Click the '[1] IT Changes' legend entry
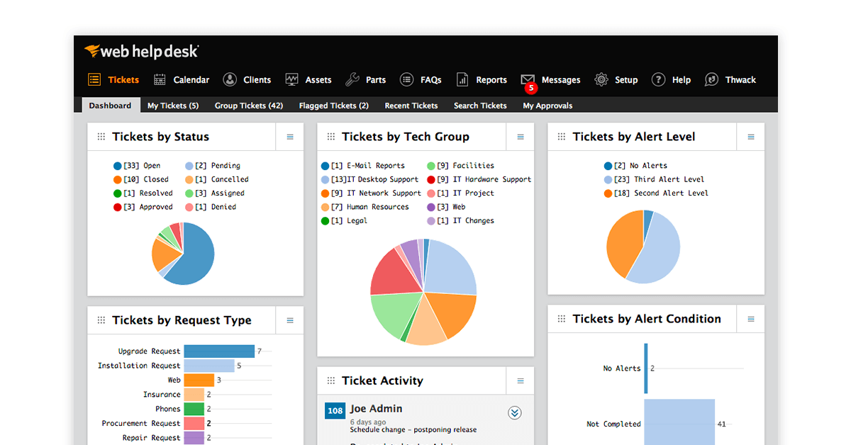Image resolution: width=851 pixels, height=445 pixels. point(461,220)
